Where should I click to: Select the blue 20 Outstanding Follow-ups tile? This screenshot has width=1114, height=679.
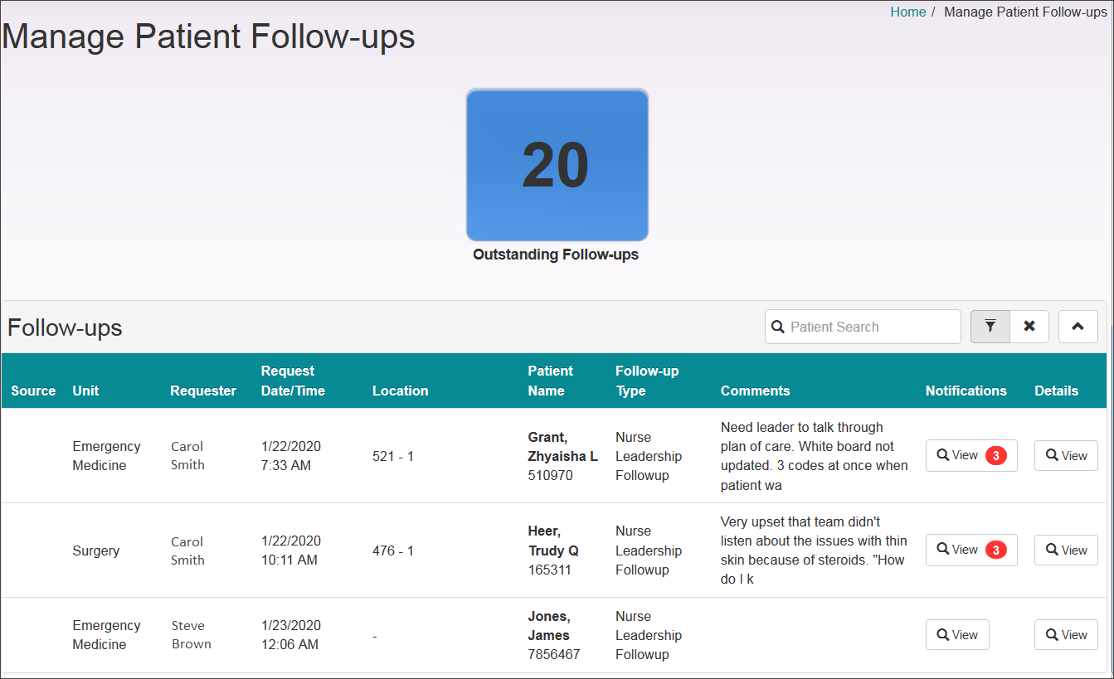(x=557, y=165)
